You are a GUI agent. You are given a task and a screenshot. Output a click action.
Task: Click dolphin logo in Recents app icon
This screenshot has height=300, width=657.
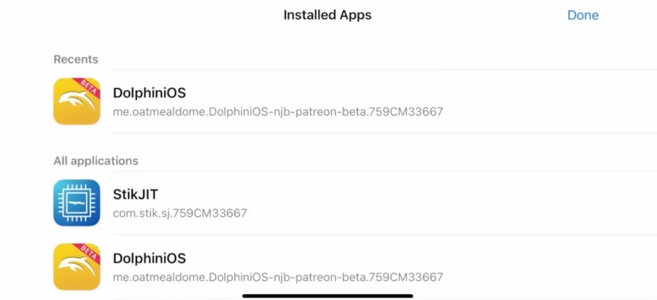(74, 104)
